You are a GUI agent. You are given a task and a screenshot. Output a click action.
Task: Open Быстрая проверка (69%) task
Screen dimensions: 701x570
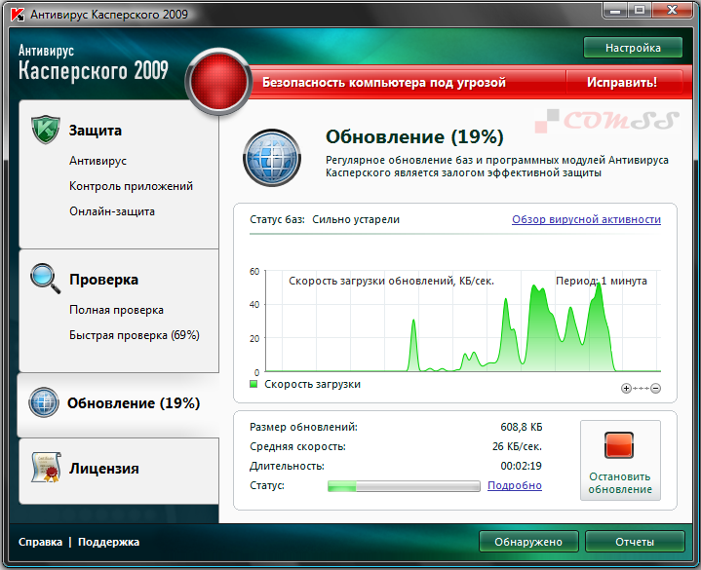click(x=135, y=335)
